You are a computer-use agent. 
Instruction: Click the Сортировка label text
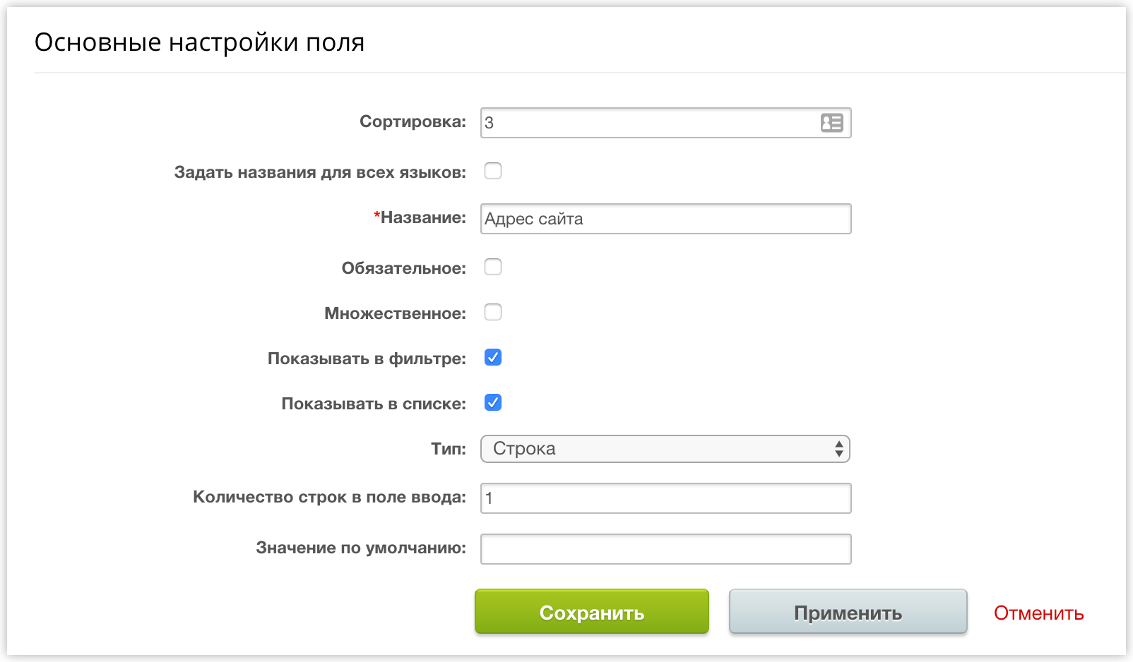[413, 122]
